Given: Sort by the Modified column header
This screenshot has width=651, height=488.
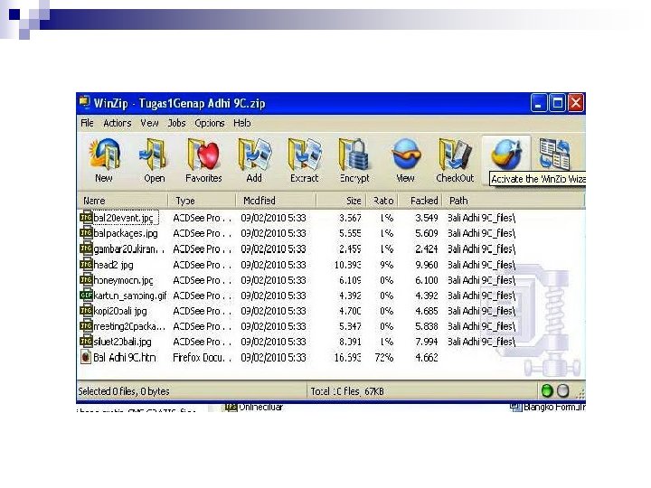Looking at the screenshot, I should tap(276, 201).
